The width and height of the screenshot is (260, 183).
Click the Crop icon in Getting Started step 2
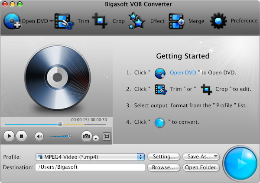tap(206, 90)
